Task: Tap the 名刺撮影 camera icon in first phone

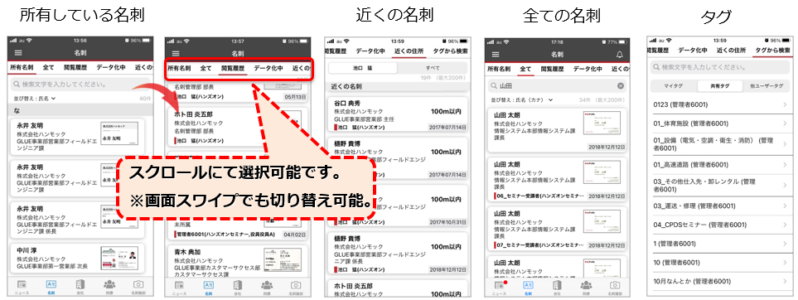Action: (x=138, y=285)
